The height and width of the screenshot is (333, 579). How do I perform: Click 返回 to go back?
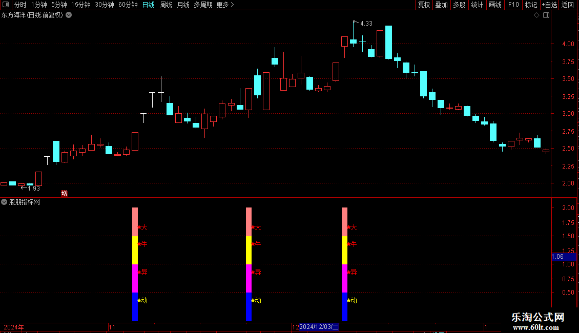[x=568, y=5]
